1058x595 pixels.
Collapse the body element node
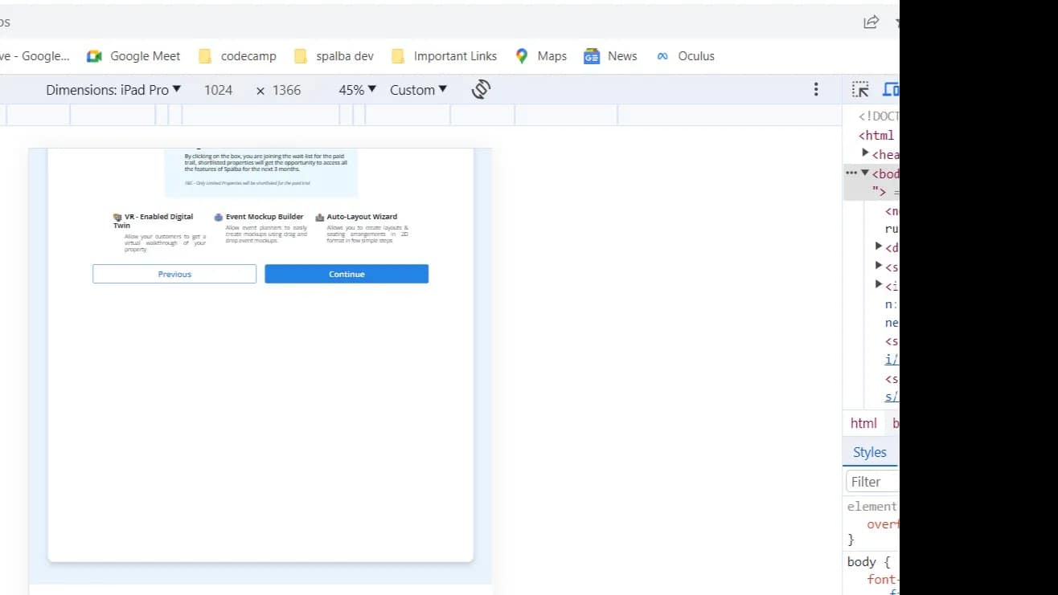point(865,173)
